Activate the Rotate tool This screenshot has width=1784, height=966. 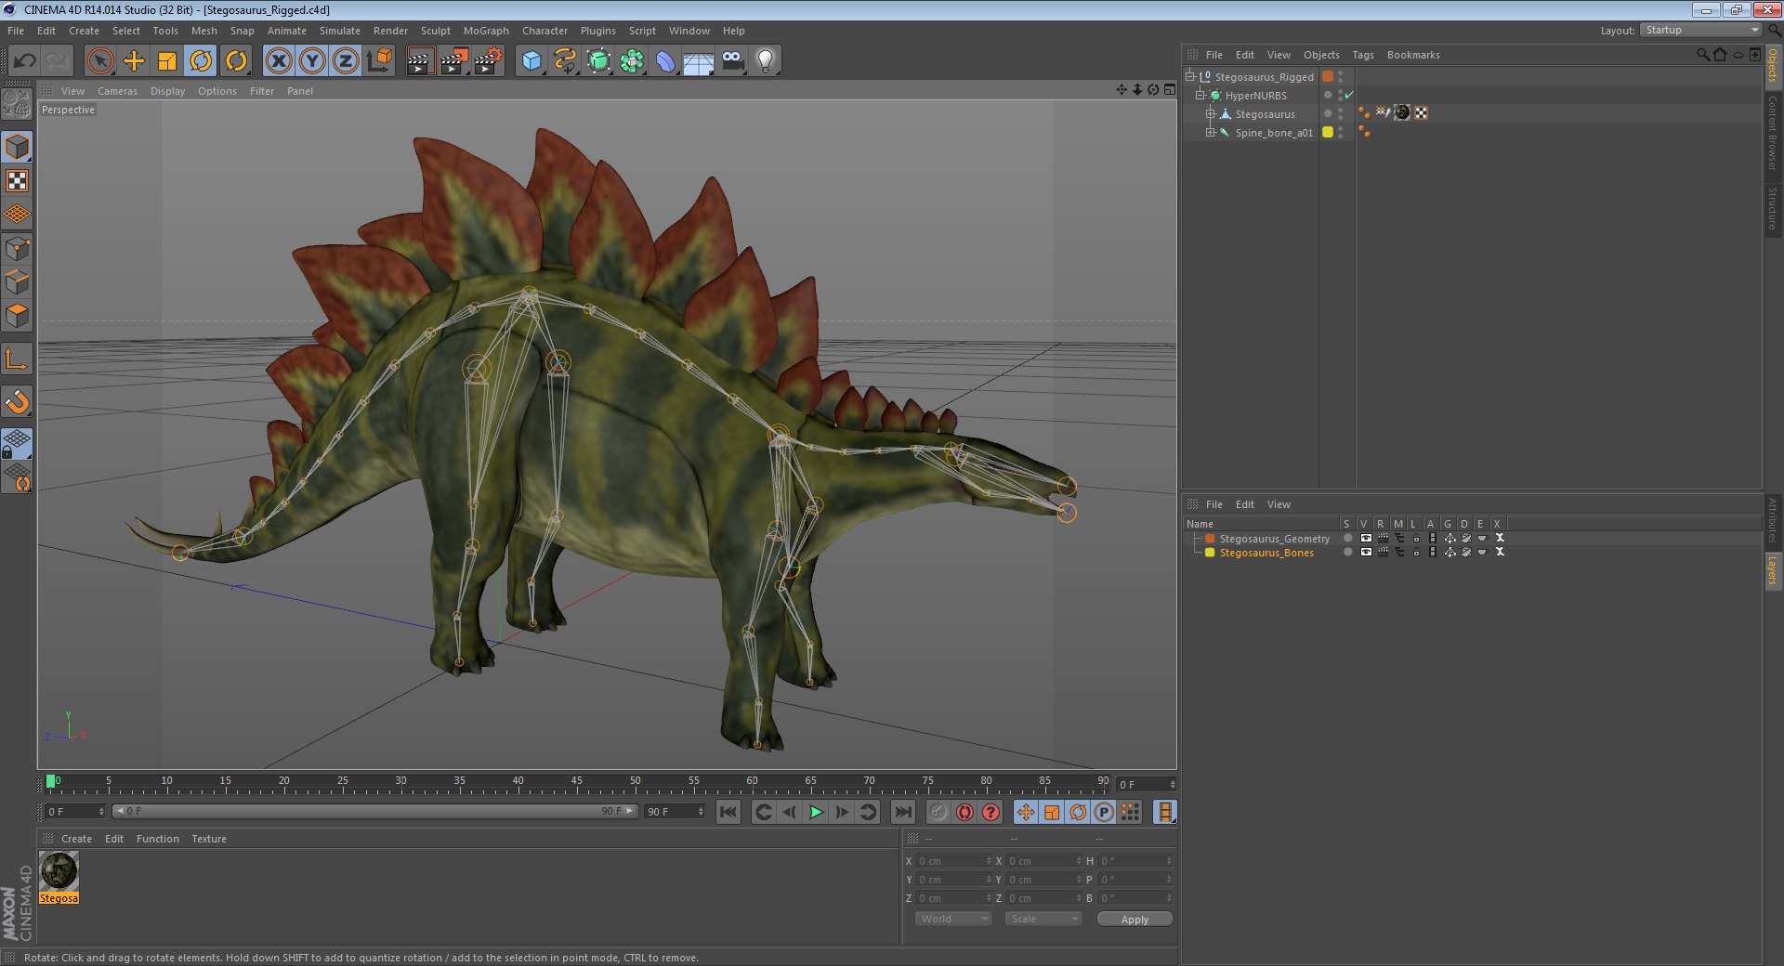pyautogui.click(x=201, y=61)
